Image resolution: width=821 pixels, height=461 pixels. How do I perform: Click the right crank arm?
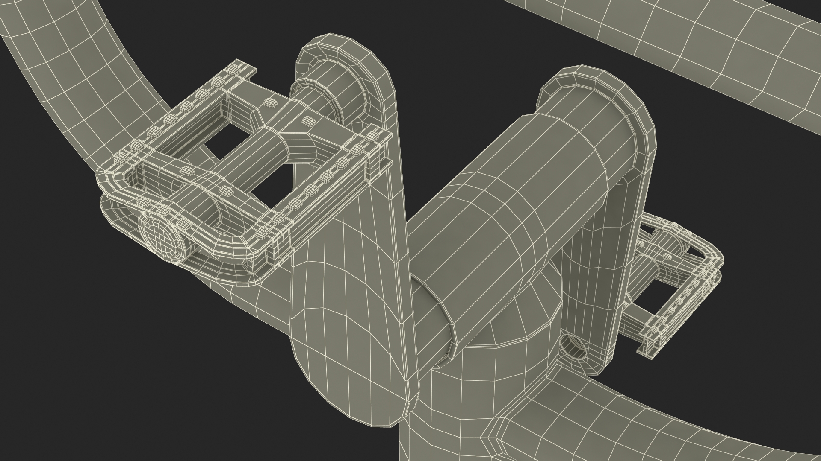coord(599,256)
